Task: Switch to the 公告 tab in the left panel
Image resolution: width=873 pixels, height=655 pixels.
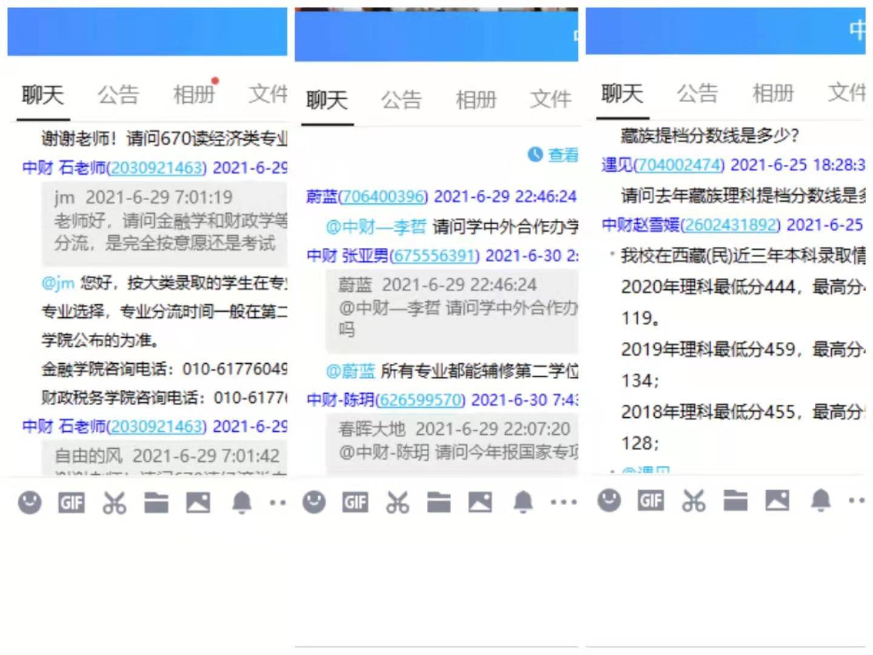Action: click(118, 95)
